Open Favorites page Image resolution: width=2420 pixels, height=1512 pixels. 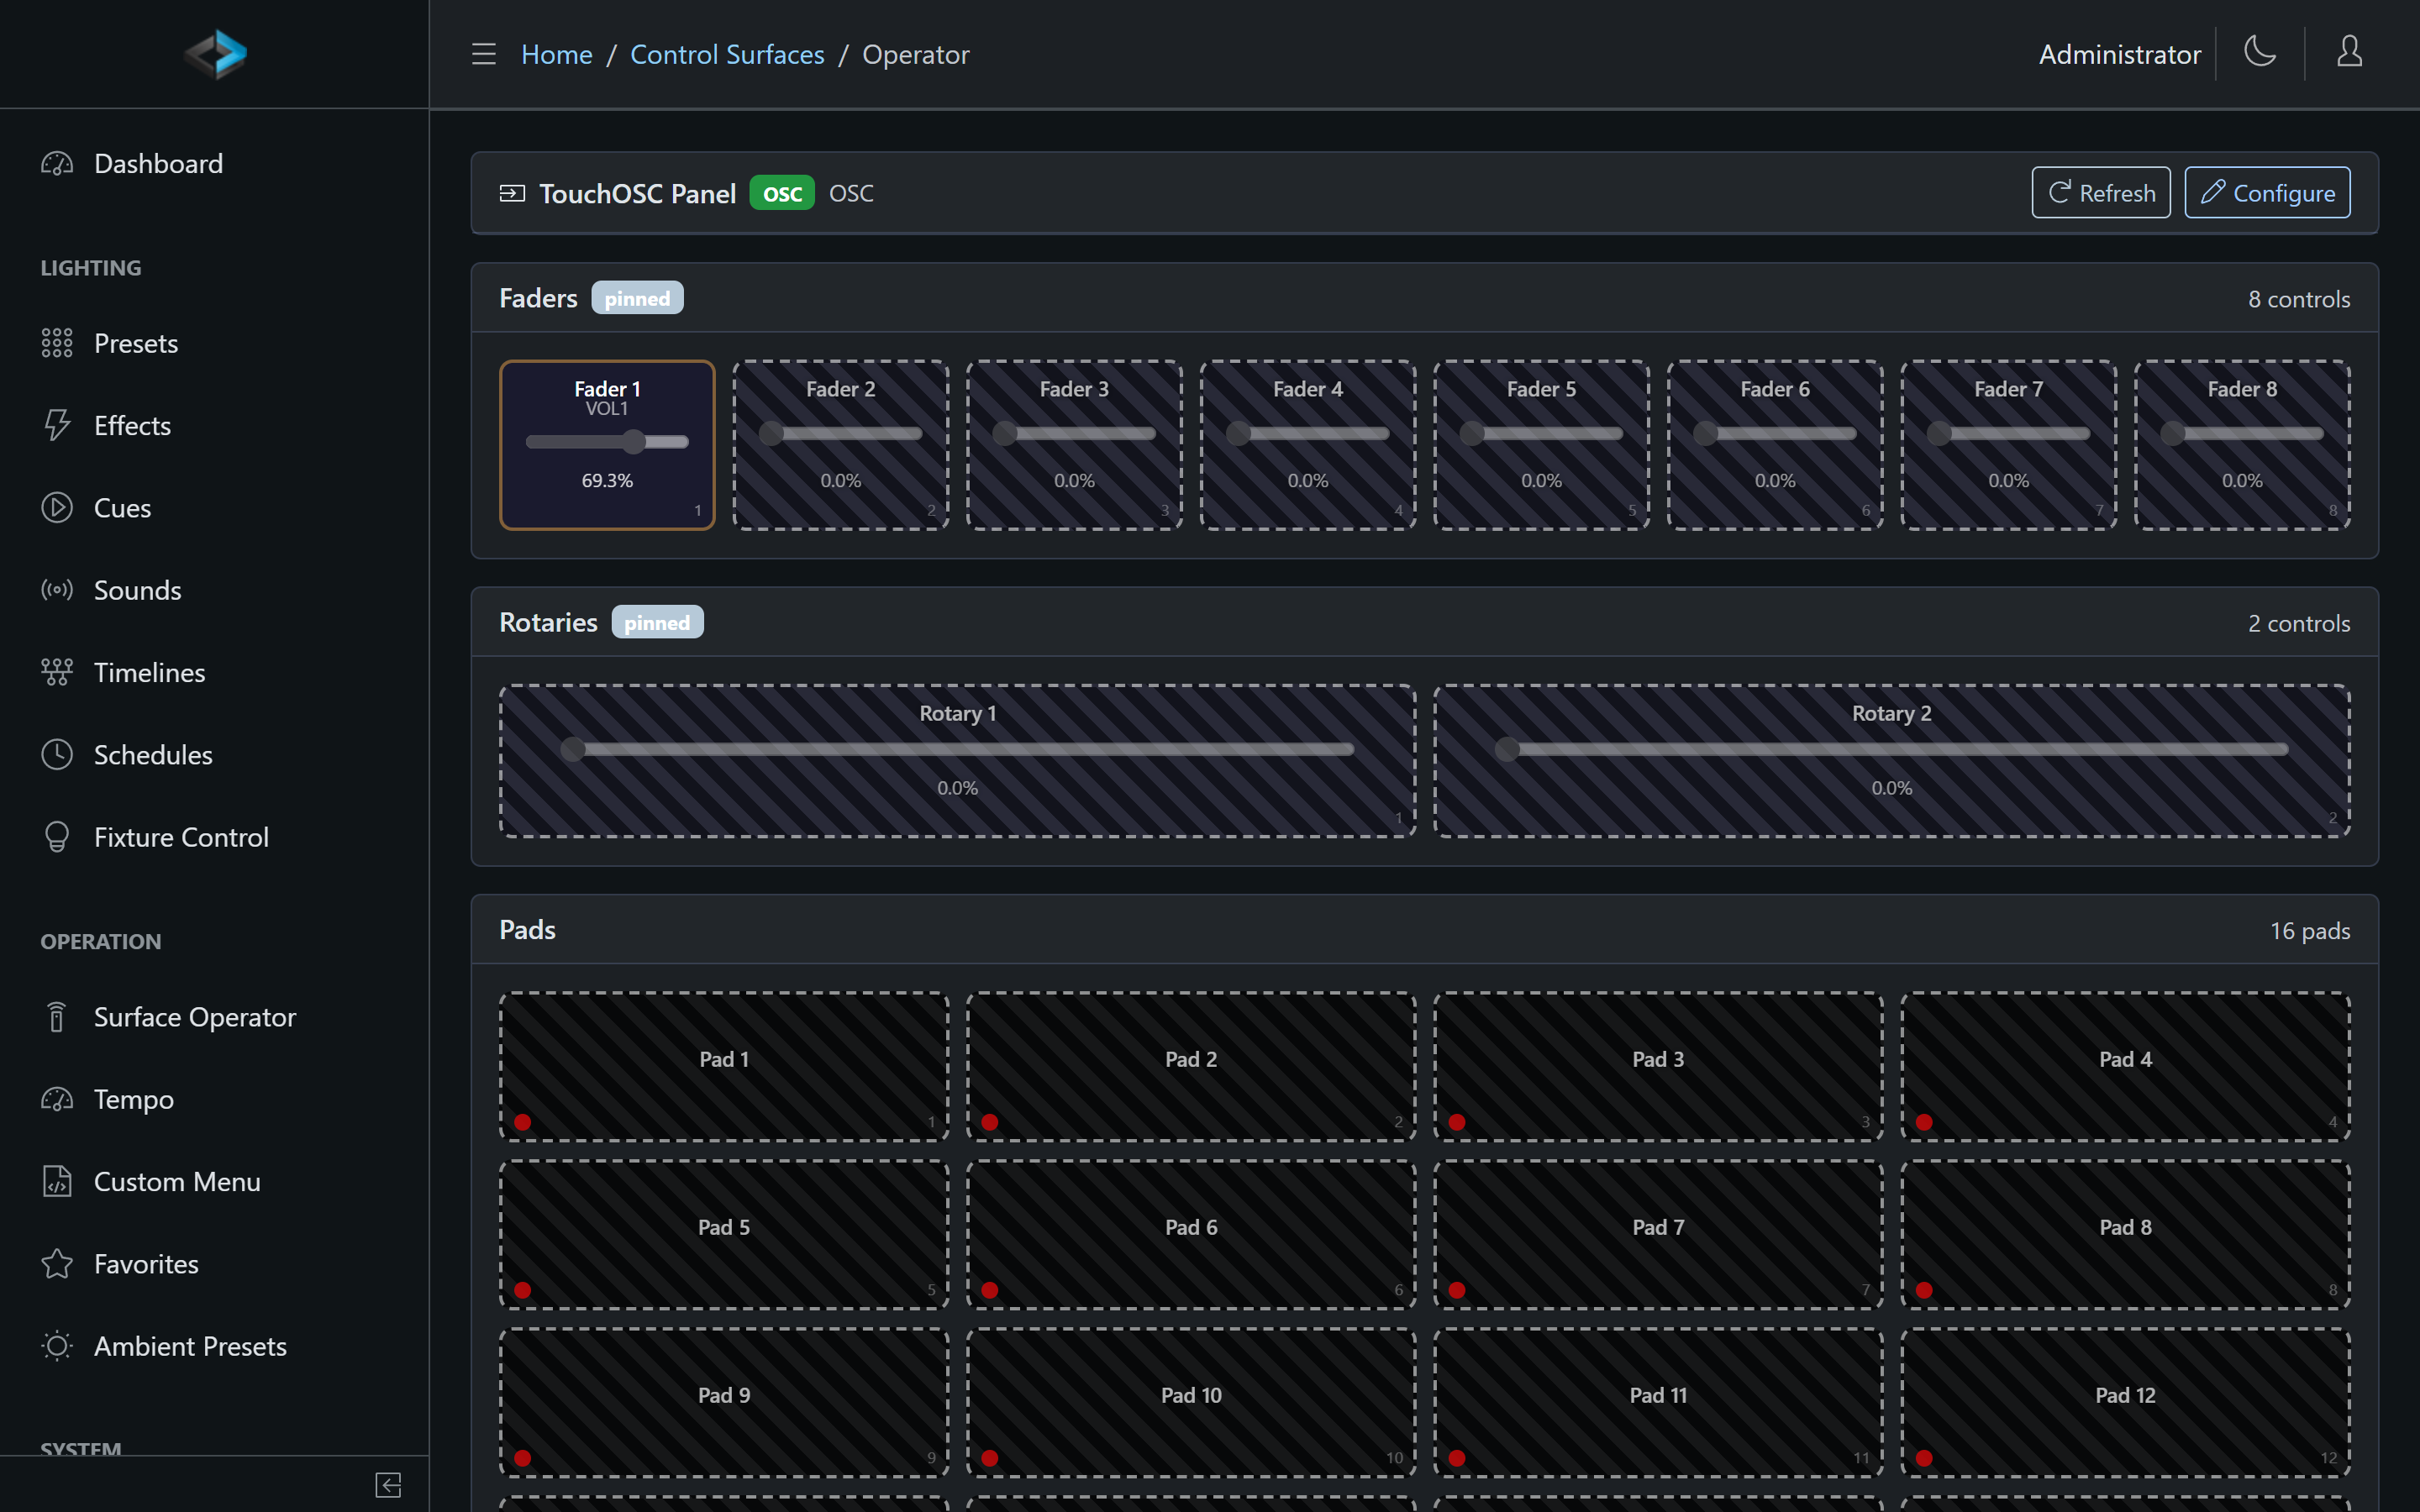coord(214,1264)
